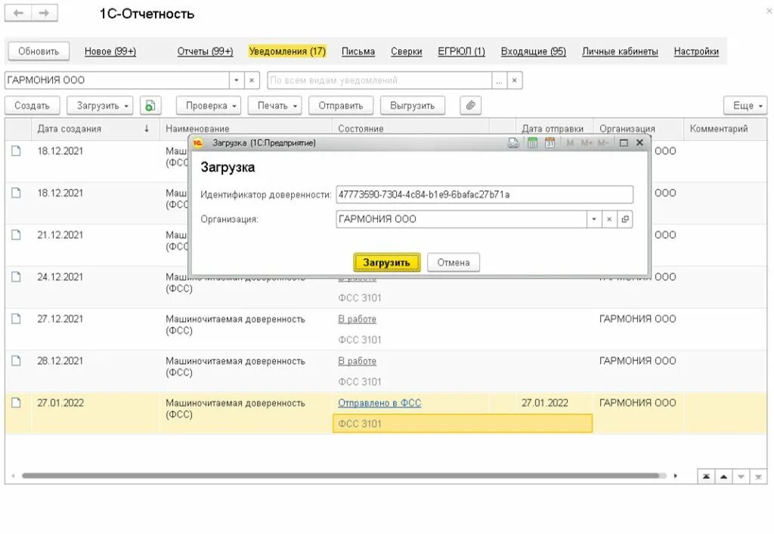The image size is (774, 534).
Task: Move down one row with down arrow
Action: (x=741, y=477)
